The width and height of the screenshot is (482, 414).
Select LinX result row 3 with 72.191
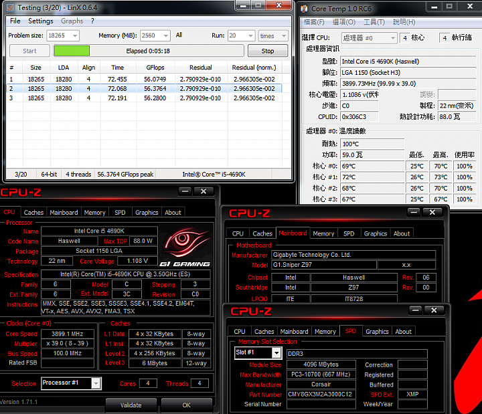pos(144,98)
